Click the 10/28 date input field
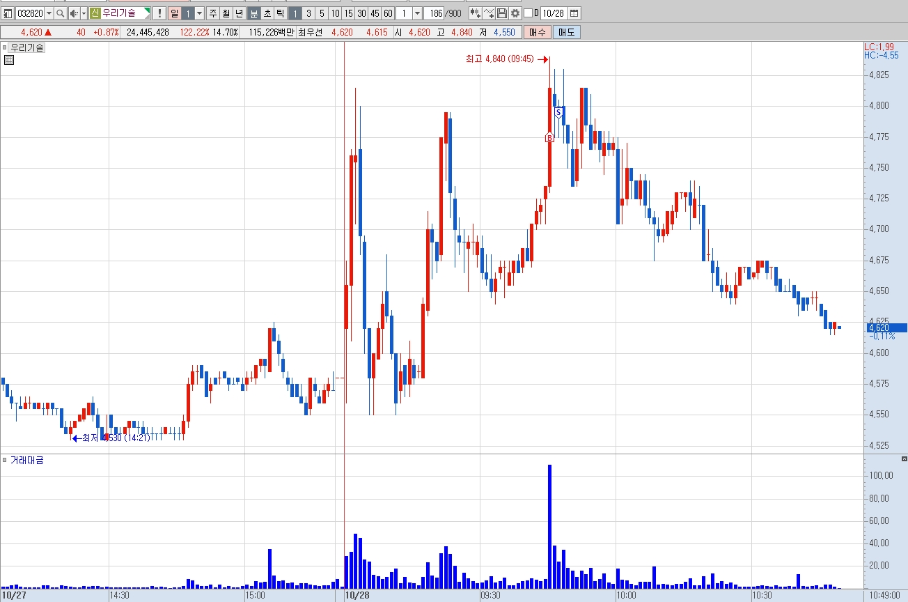 tap(554, 13)
